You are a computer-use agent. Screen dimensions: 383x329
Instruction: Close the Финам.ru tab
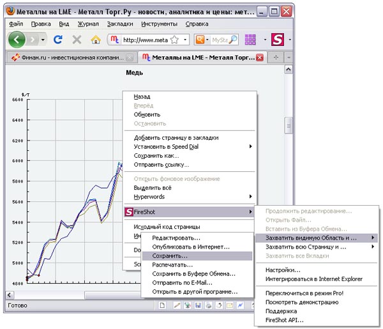tap(130, 57)
